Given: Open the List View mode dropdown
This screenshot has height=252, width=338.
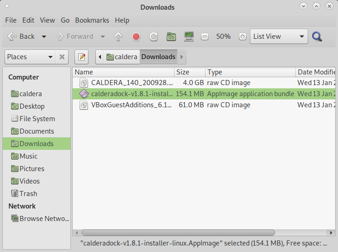Looking at the screenshot, I should 279,37.
